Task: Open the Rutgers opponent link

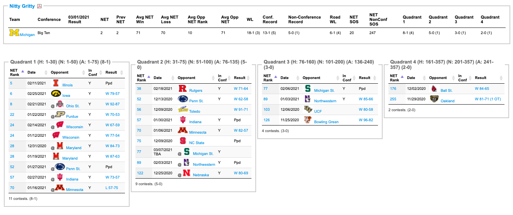Action: coord(196,90)
